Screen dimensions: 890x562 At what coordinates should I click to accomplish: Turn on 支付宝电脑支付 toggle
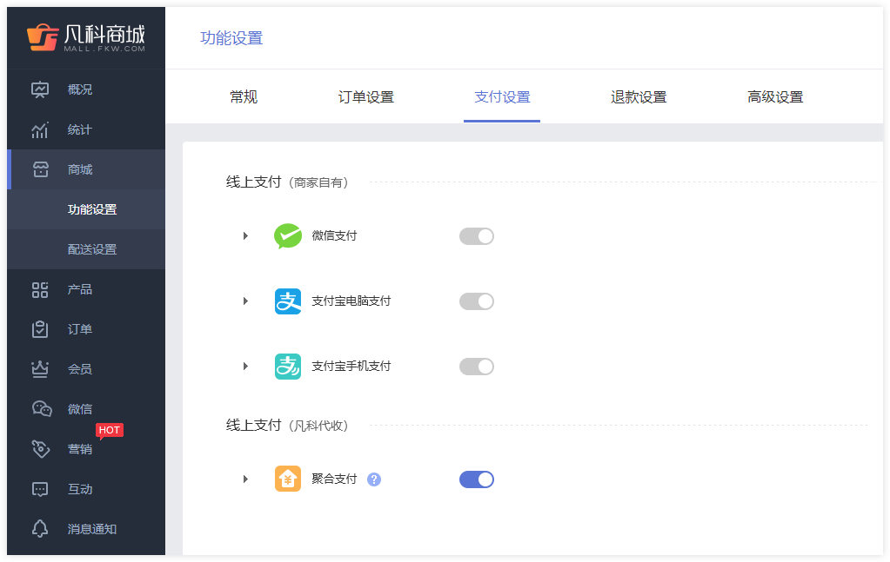(x=477, y=301)
